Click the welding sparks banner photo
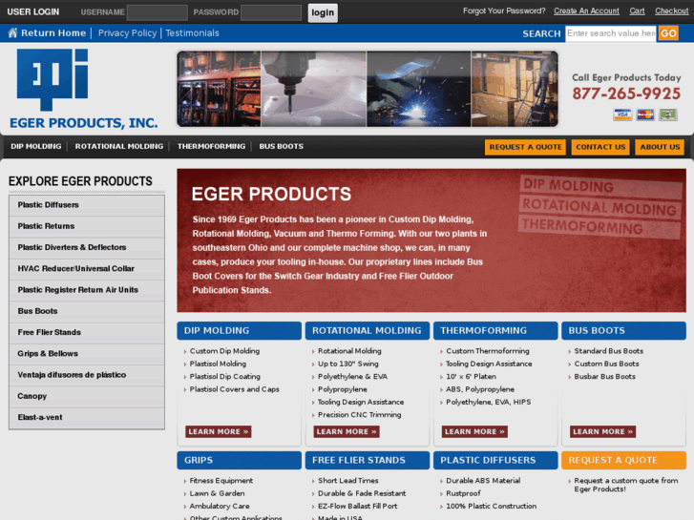 (419, 89)
